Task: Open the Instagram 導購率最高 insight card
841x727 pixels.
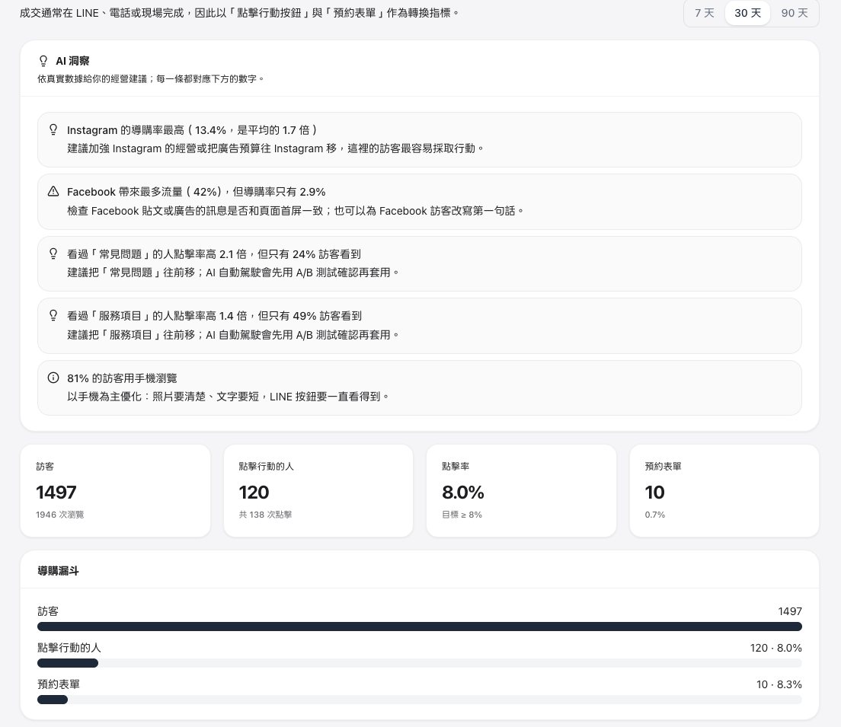Action: click(x=420, y=139)
